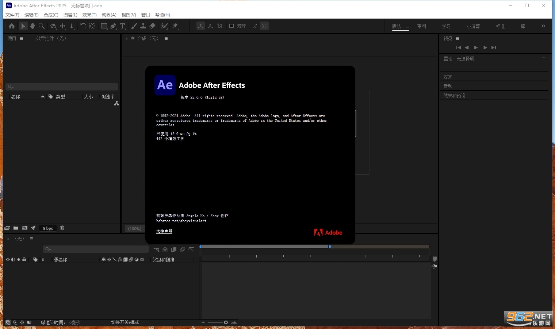
Task: Toggle the 对齐 snapping checkbox
Action: point(231,26)
